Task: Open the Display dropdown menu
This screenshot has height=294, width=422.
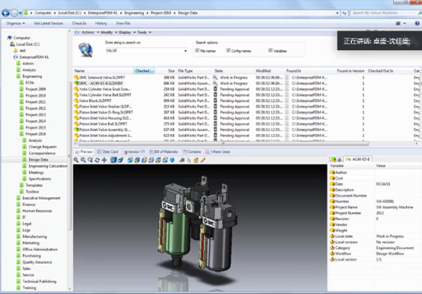Action: point(127,33)
